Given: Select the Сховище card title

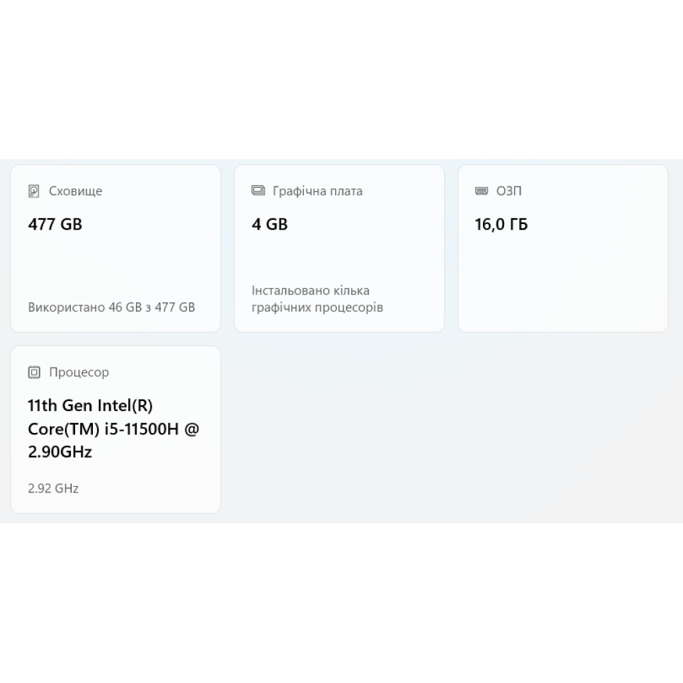Looking at the screenshot, I should click(75, 191).
